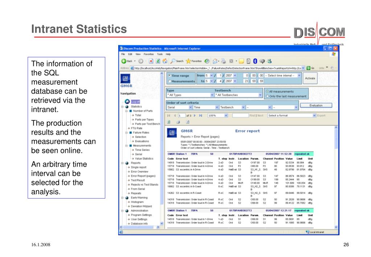
Task: Click the green Back arrow icon
Action: click(124, 61)
